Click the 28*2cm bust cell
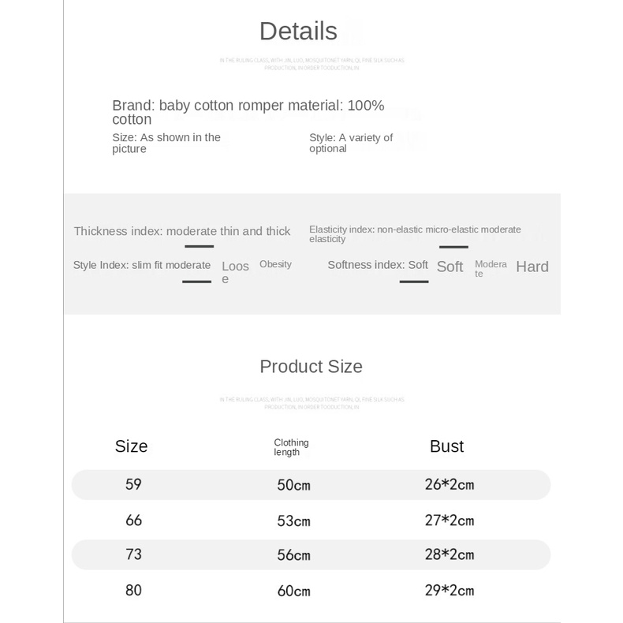 pos(449,554)
